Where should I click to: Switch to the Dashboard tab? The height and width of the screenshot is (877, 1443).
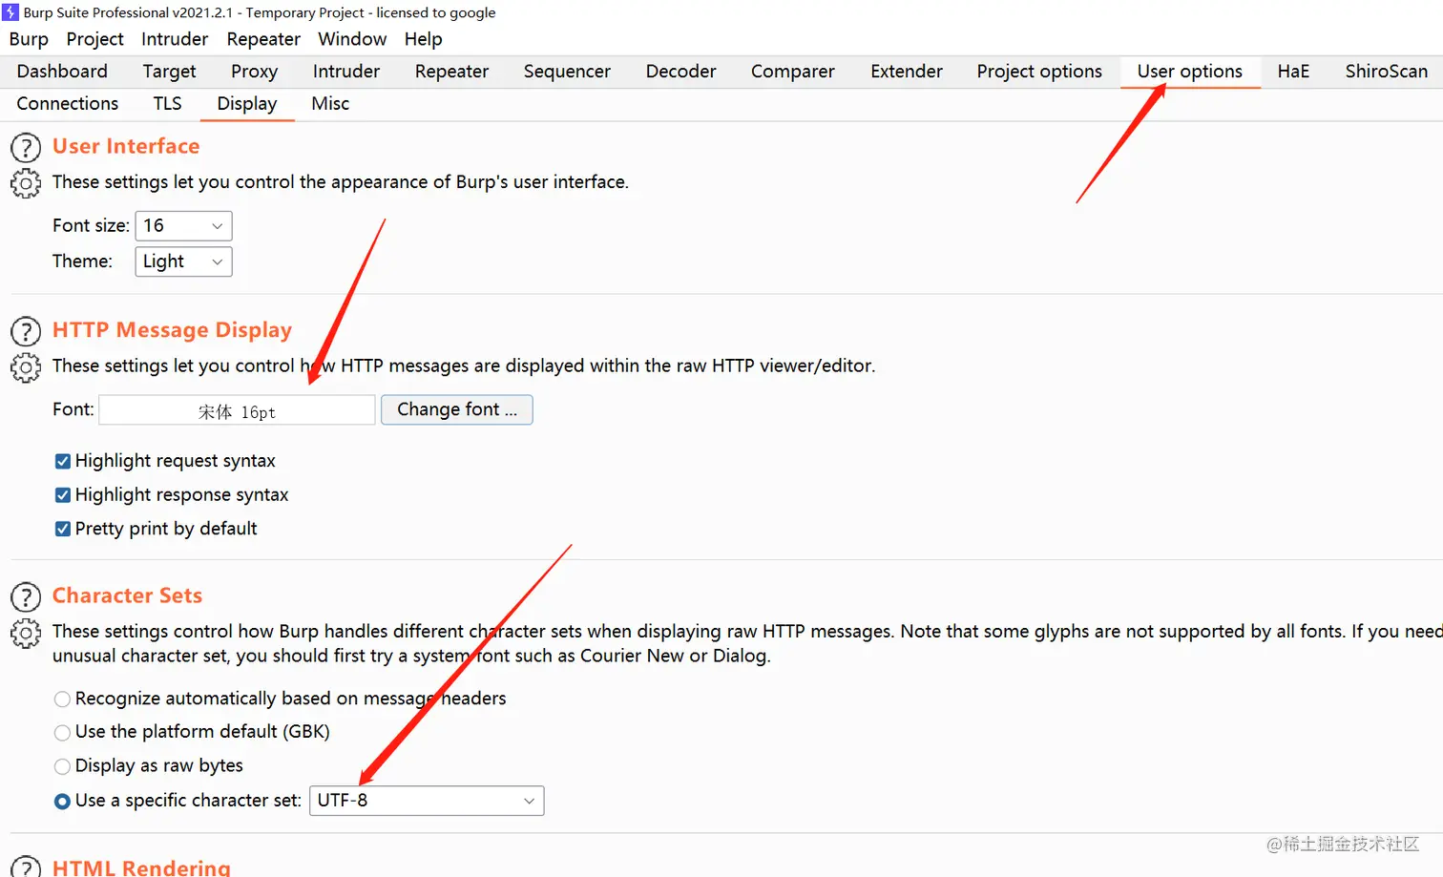(62, 72)
